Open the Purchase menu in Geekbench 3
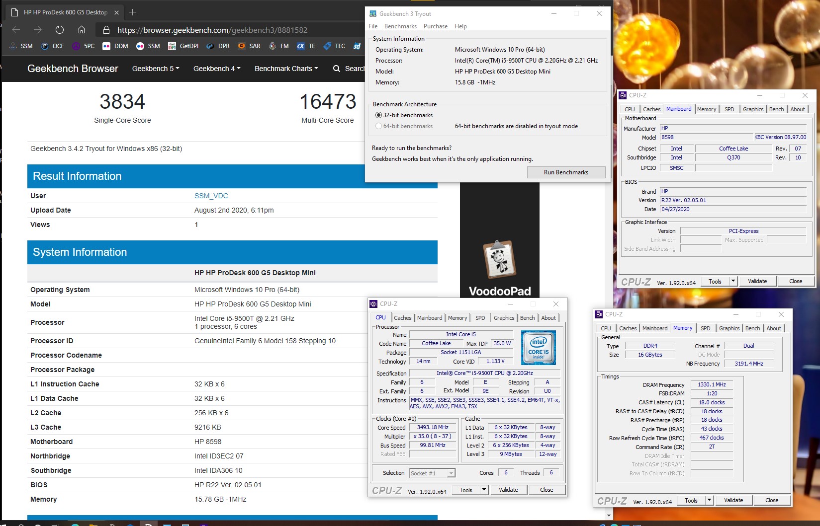Viewport: 820px width, 526px height. [x=436, y=26]
